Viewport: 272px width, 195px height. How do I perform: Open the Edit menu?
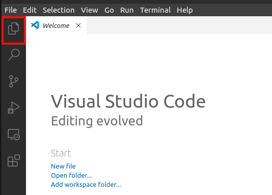pyautogui.click(x=30, y=10)
